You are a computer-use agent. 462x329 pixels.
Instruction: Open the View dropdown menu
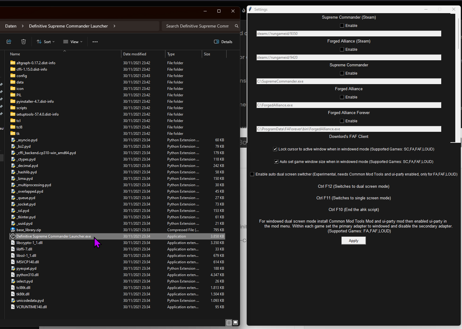73,42
